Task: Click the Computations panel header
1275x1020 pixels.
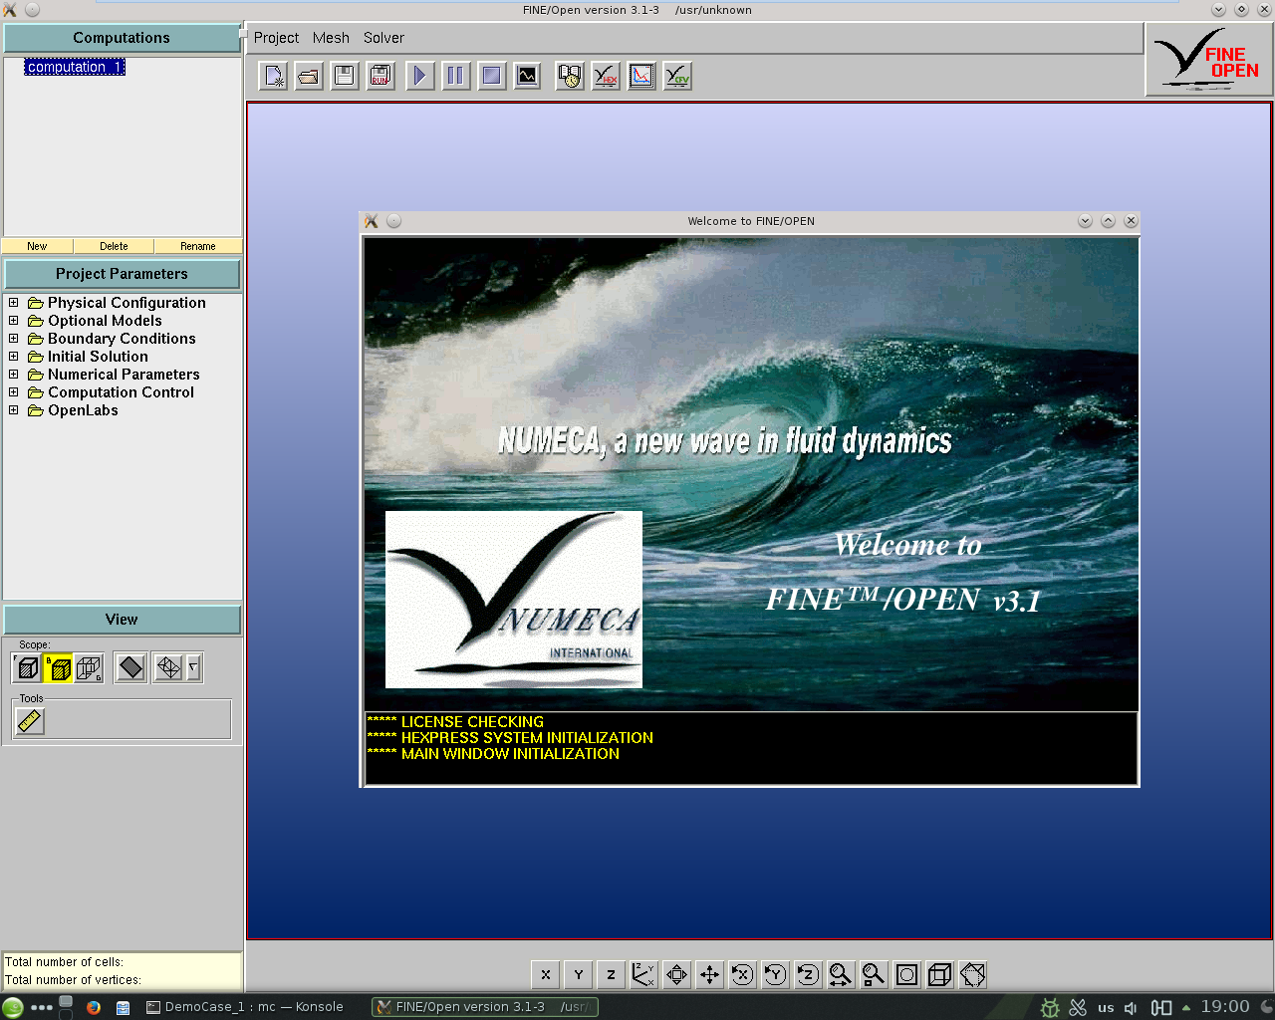Action: (122, 38)
